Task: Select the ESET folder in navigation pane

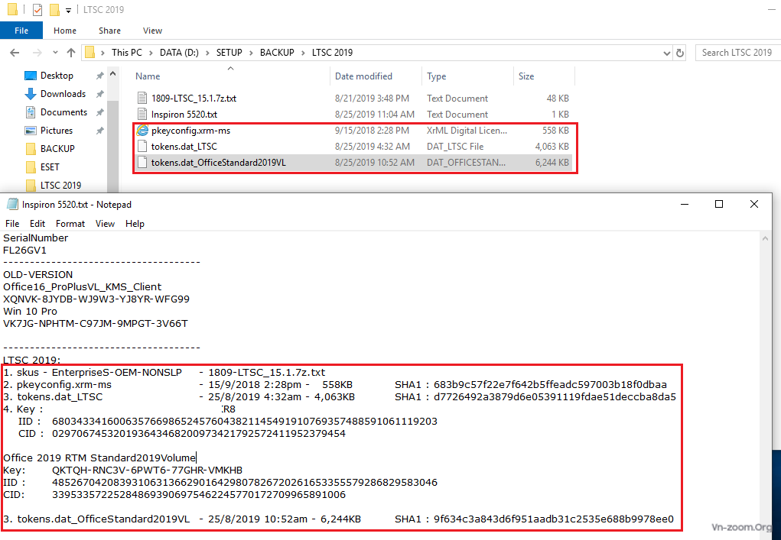Action: (x=49, y=167)
